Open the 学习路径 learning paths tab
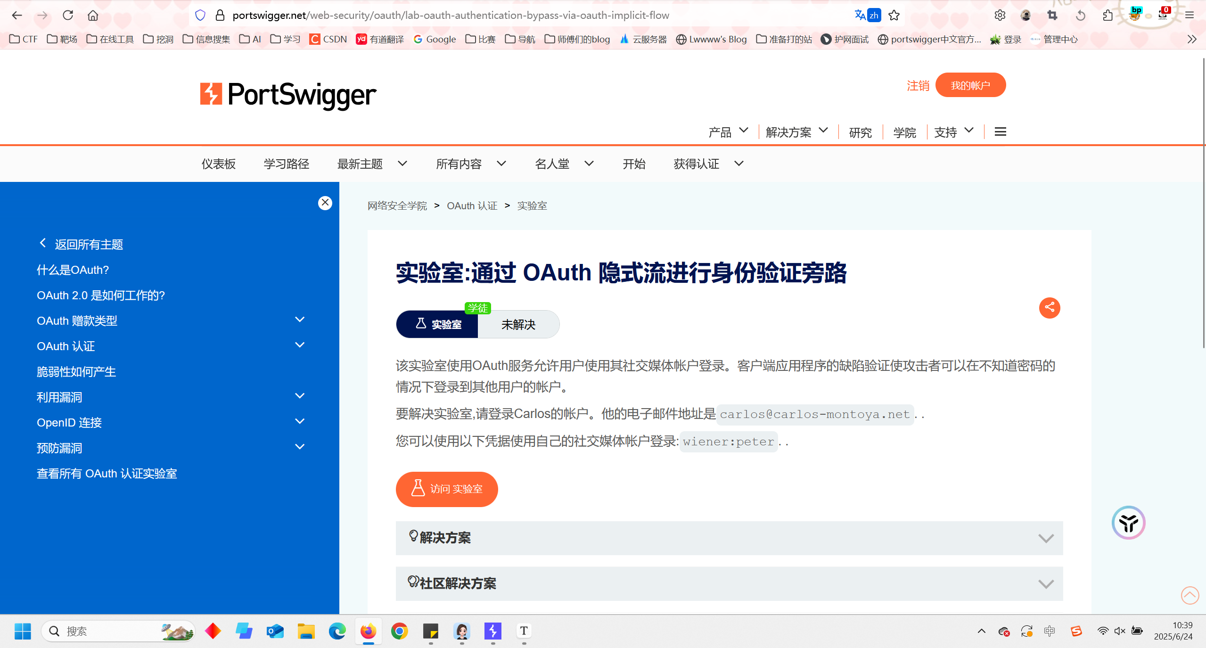Image resolution: width=1206 pixels, height=648 pixels. coord(286,164)
